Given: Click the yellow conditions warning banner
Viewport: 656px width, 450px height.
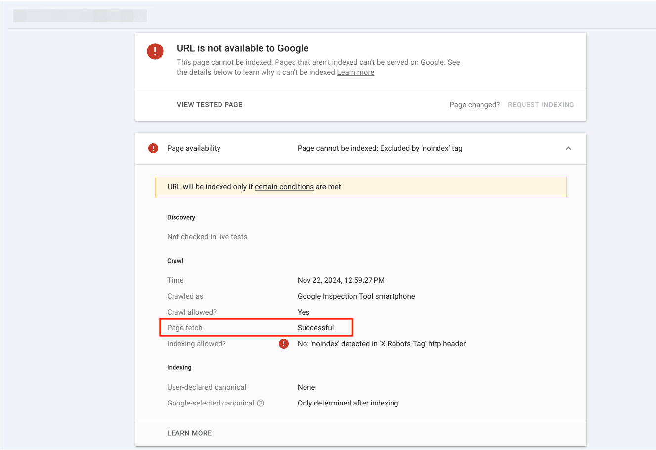Looking at the screenshot, I should click(361, 186).
